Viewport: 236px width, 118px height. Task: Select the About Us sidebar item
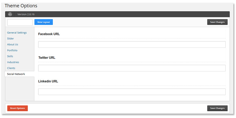click(x=12, y=45)
